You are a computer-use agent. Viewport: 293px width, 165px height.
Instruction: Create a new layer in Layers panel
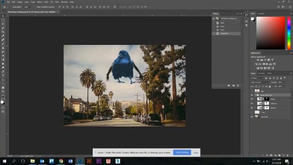click(283, 155)
